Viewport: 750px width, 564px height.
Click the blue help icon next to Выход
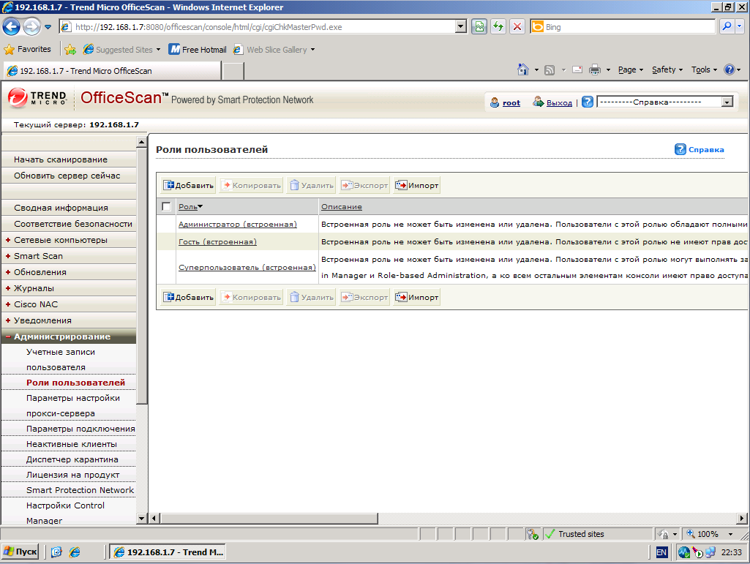pyautogui.click(x=588, y=102)
